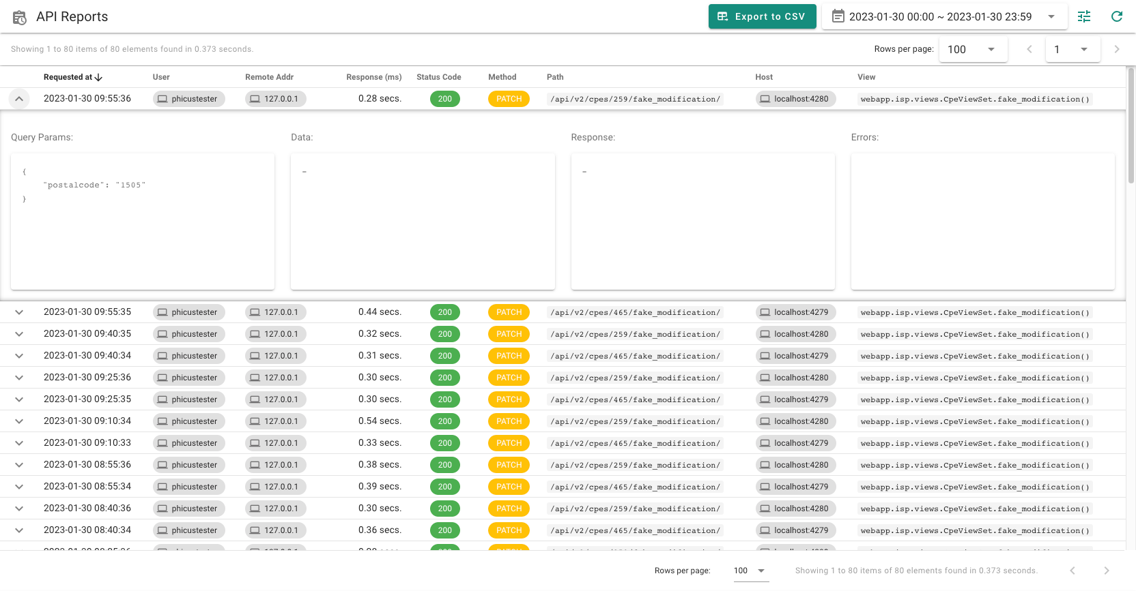Open the filter settings tune icon

pyautogui.click(x=1084, y=16)
